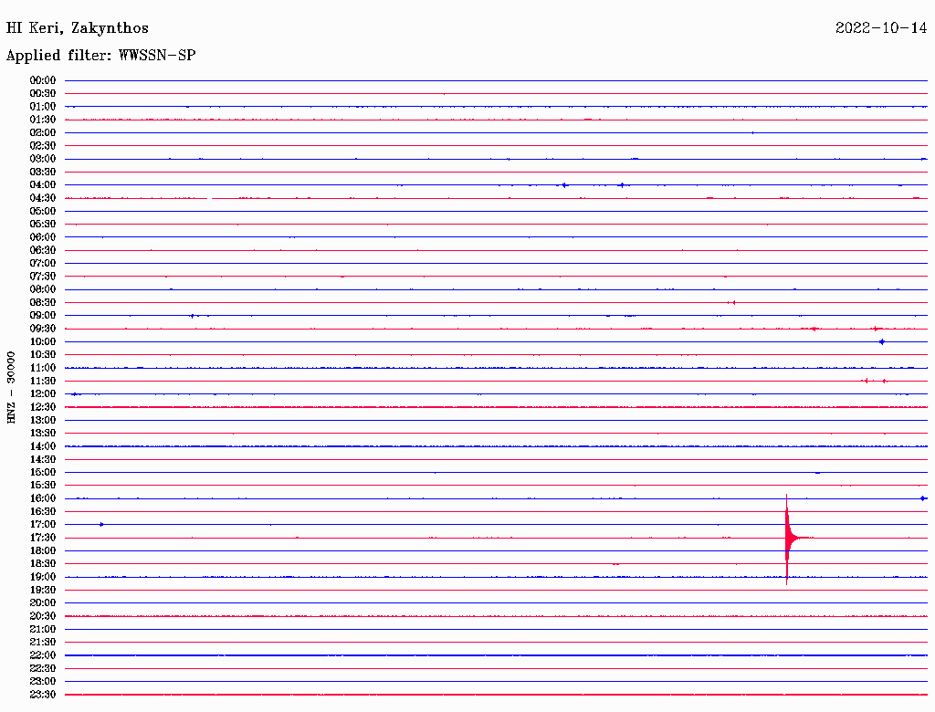
Task: Click the 06:30 time label
Action: 42,250
